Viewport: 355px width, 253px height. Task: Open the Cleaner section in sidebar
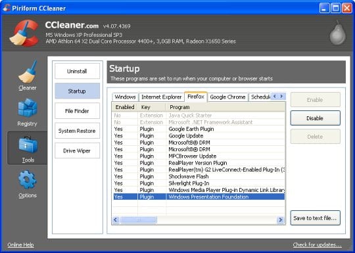click(x=28, y=76)
